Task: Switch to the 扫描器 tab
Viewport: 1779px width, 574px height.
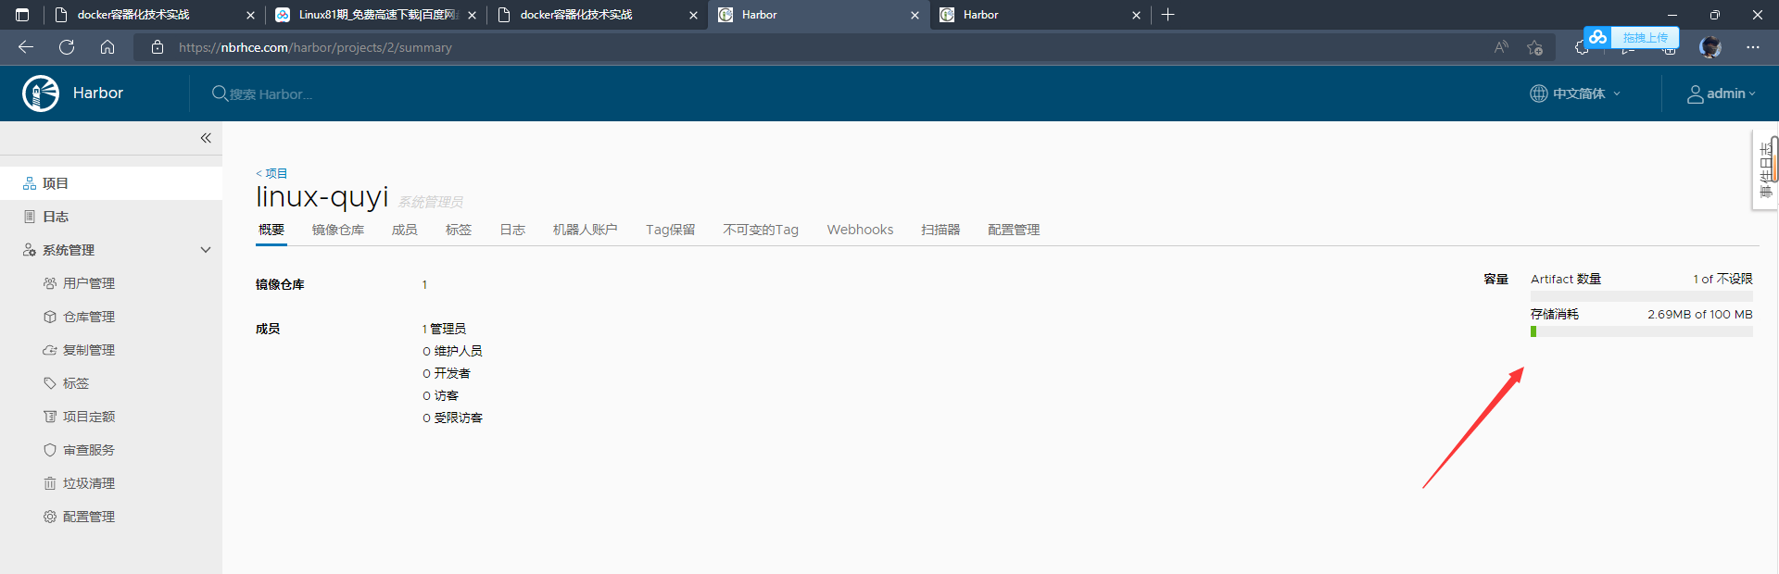Action: [x=940, y=230]
